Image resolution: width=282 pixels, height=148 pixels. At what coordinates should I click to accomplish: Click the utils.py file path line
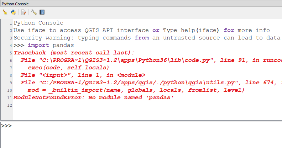tap(151, 83)
